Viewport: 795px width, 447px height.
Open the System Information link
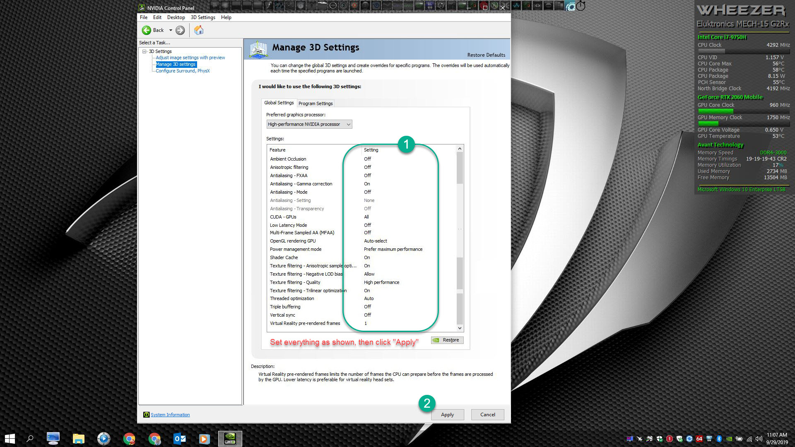[x=170, y=415]
